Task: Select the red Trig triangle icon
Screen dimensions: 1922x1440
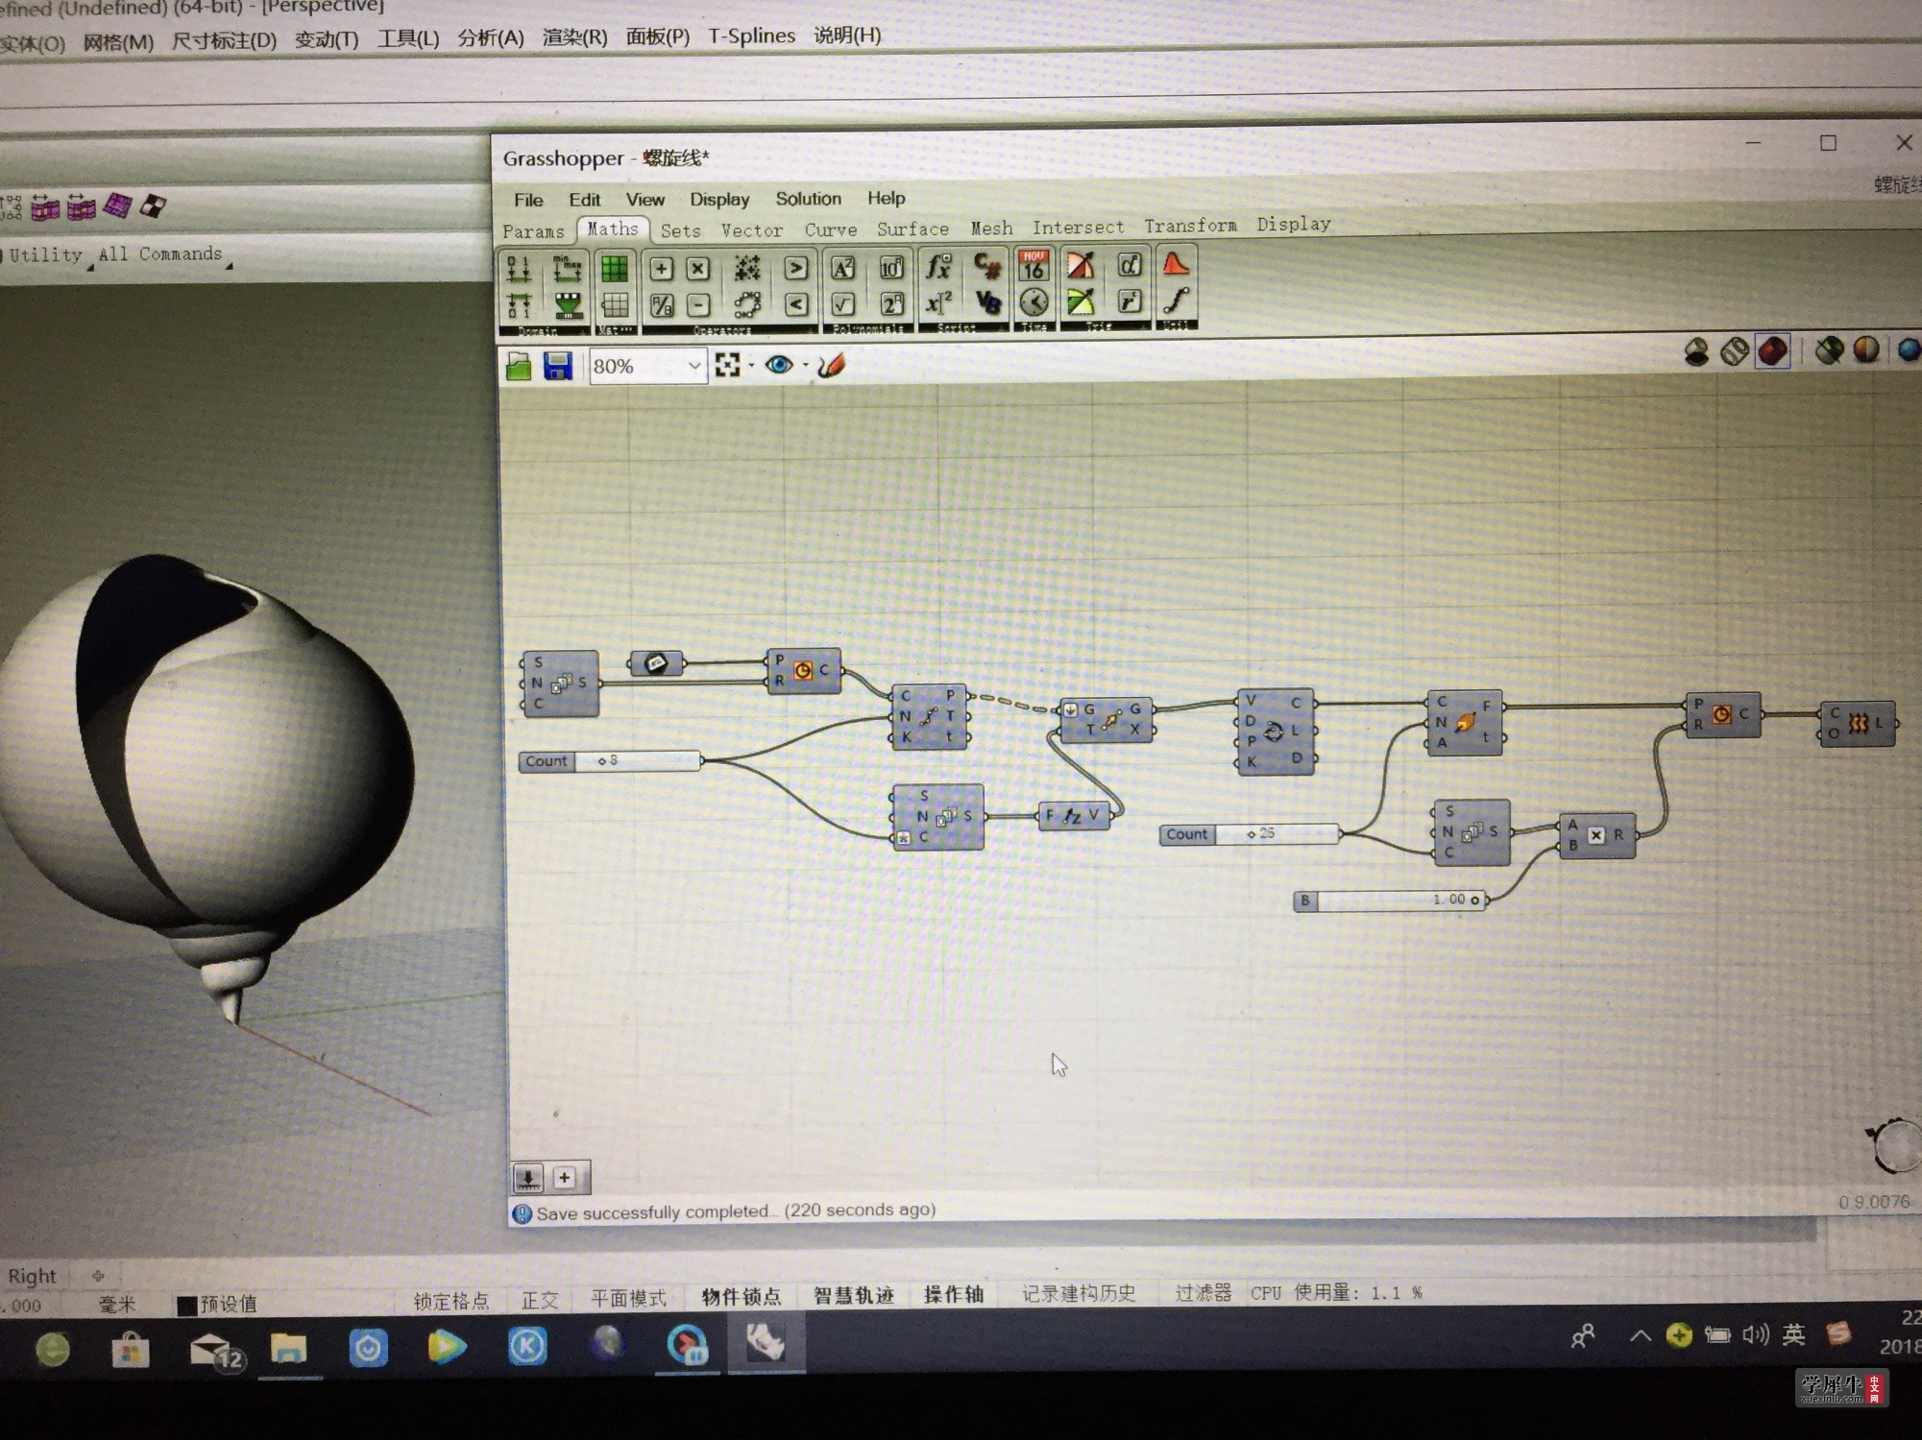Action: coord(1081,265)
